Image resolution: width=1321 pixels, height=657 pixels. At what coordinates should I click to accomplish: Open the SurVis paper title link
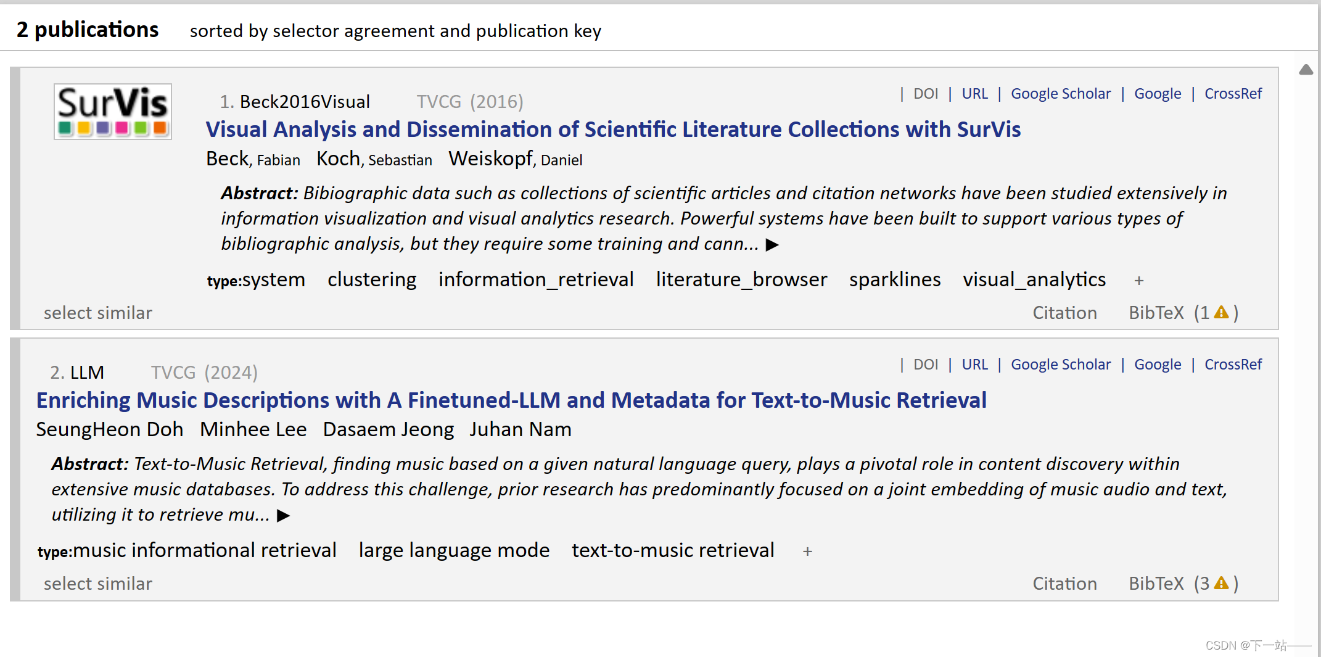click(613, 130)
